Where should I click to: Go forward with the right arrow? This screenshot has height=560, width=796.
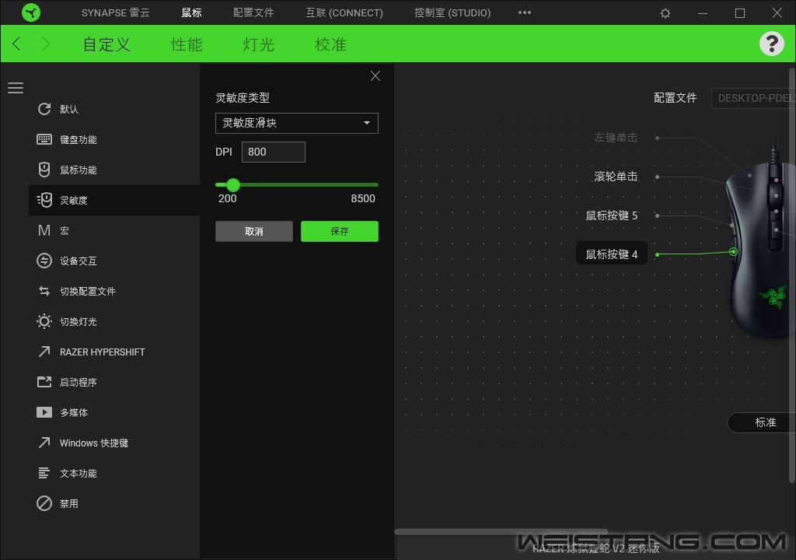(x=46, y=44)
